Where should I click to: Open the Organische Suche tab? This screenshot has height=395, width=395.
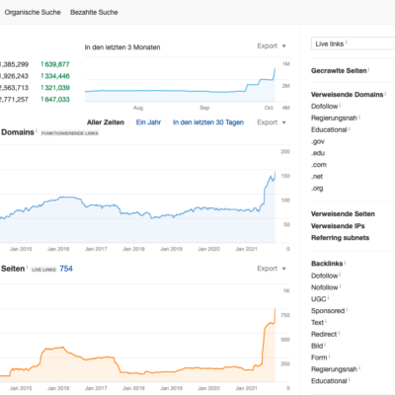33,13
